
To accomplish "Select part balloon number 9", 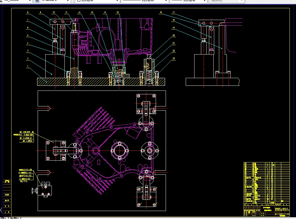I will [x=40, y=12].
